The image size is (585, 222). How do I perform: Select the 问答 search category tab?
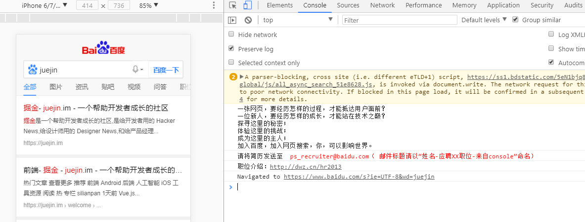(160, 87)
